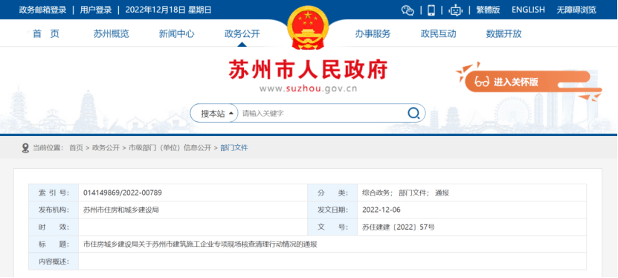The width and height of the screenshot is (618, 278).
Task: Click the national emblem logo
Action: point(308,28)
